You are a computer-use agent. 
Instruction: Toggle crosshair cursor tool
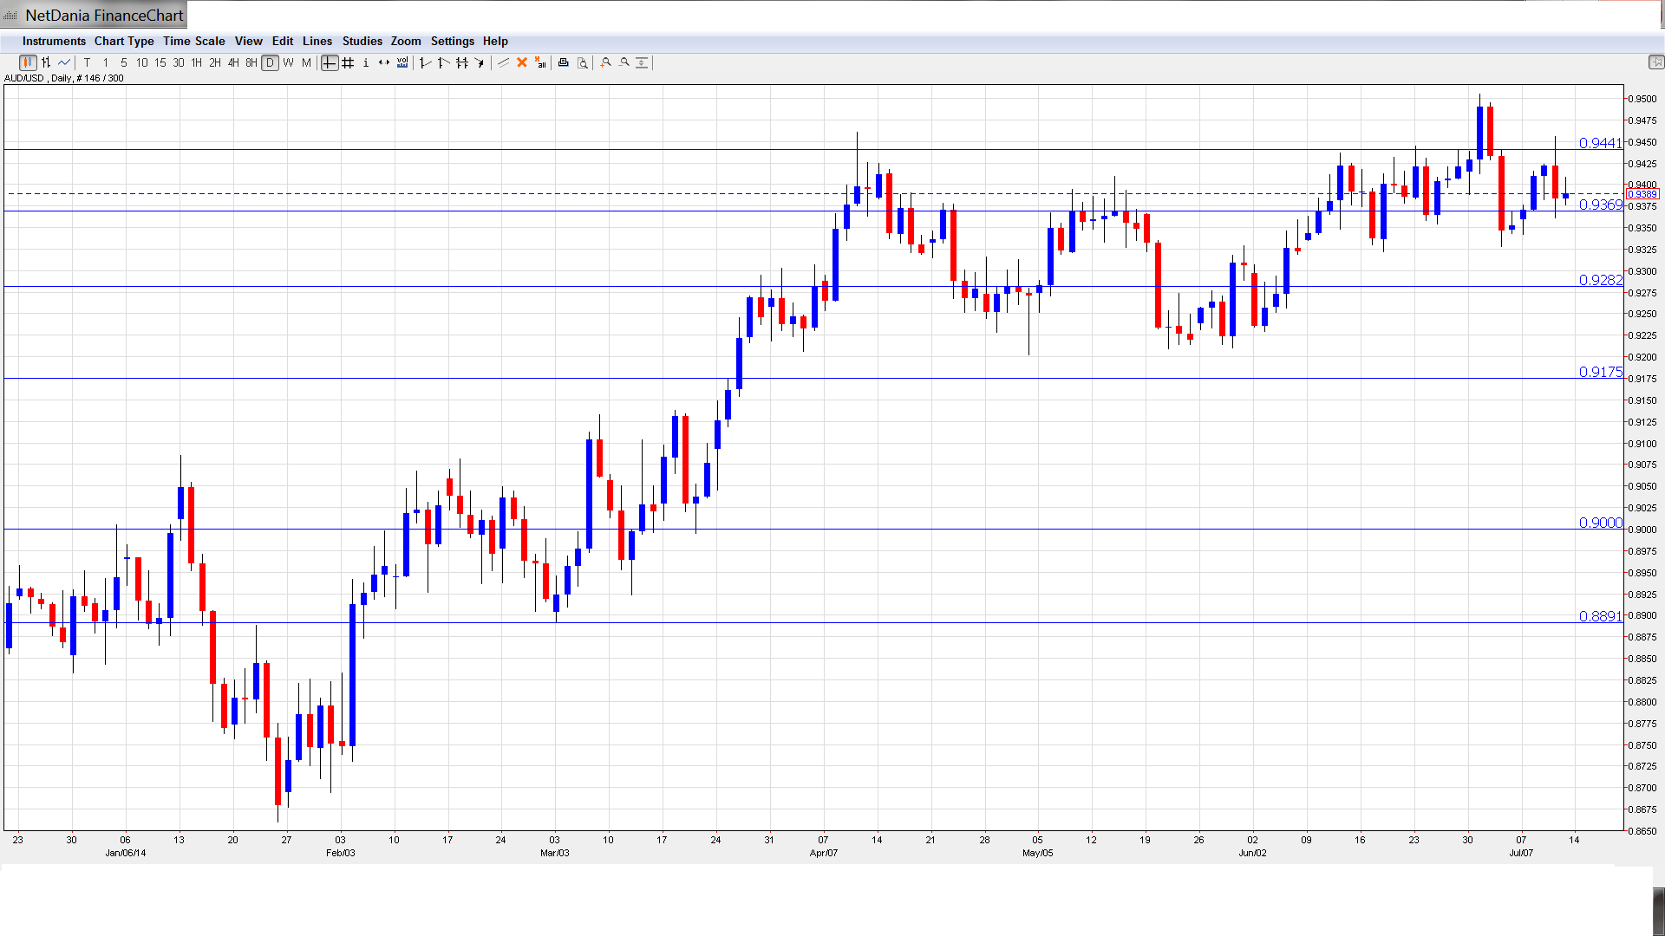[330, 62]
